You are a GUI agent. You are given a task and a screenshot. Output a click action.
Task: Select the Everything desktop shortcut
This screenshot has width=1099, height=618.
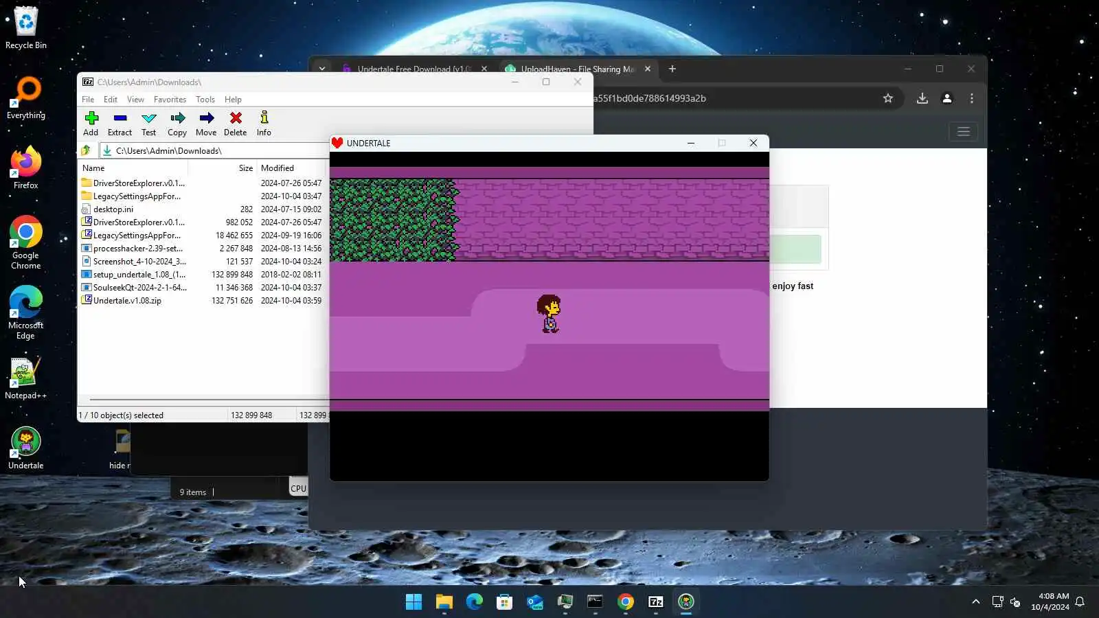[26, 98]
